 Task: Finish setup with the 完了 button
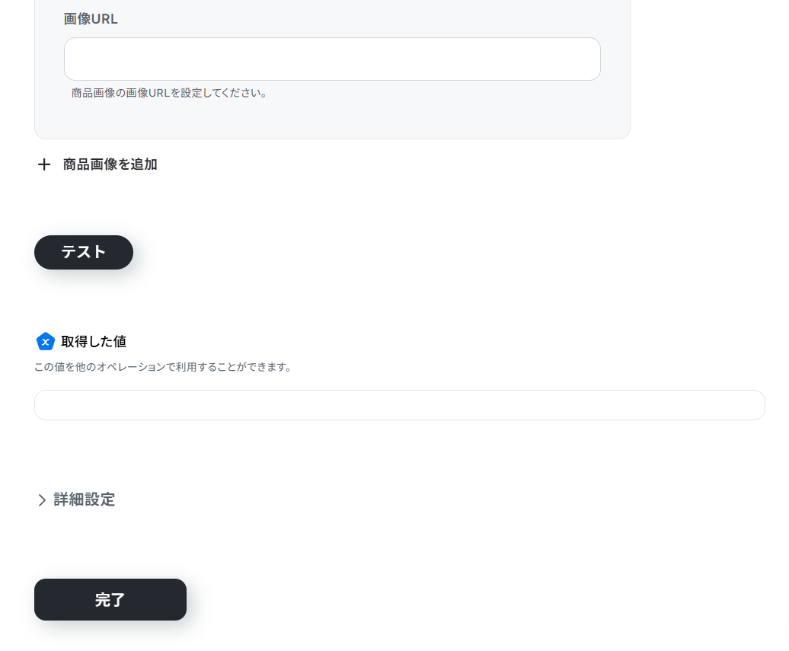(x=110, y=599)
